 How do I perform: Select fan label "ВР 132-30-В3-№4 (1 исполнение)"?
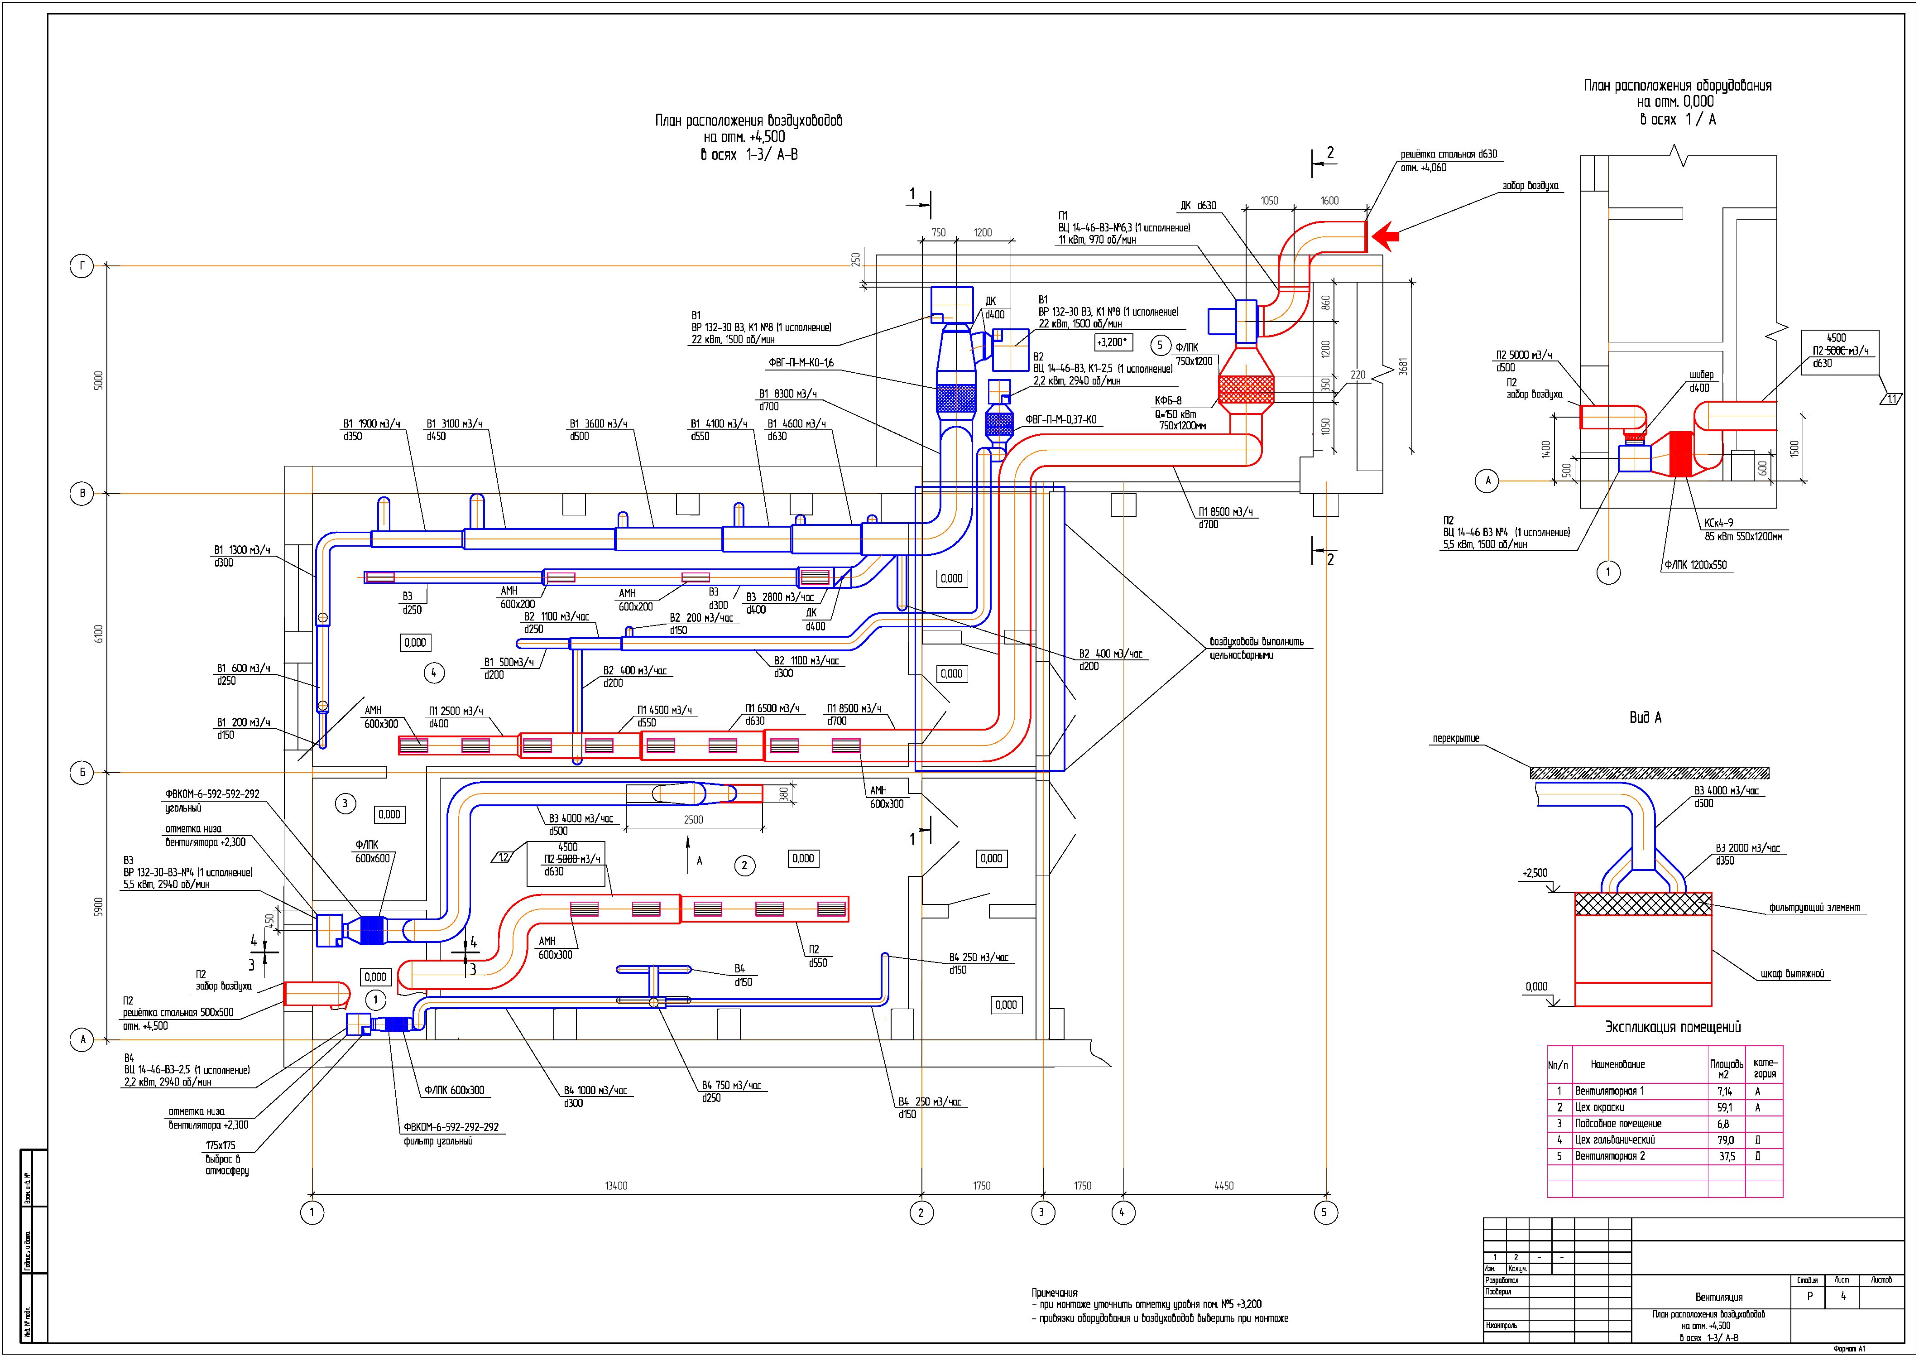(188, 873)
